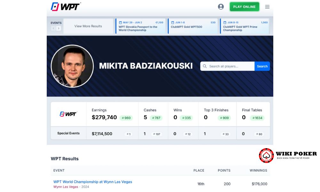Click Special Events cashes badge #107
Screen dimensions: 320x192
(156, 134)
